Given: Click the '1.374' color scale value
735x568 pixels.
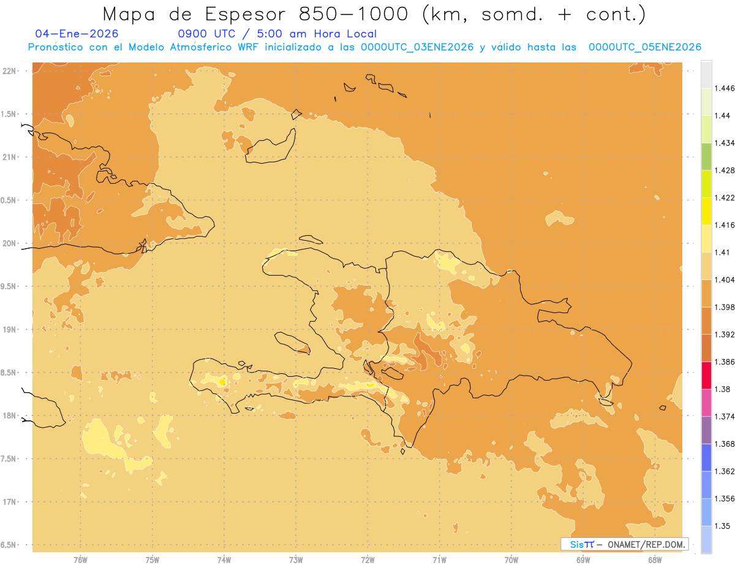Looking at the screenshot, I should click(x=724, y=417).
